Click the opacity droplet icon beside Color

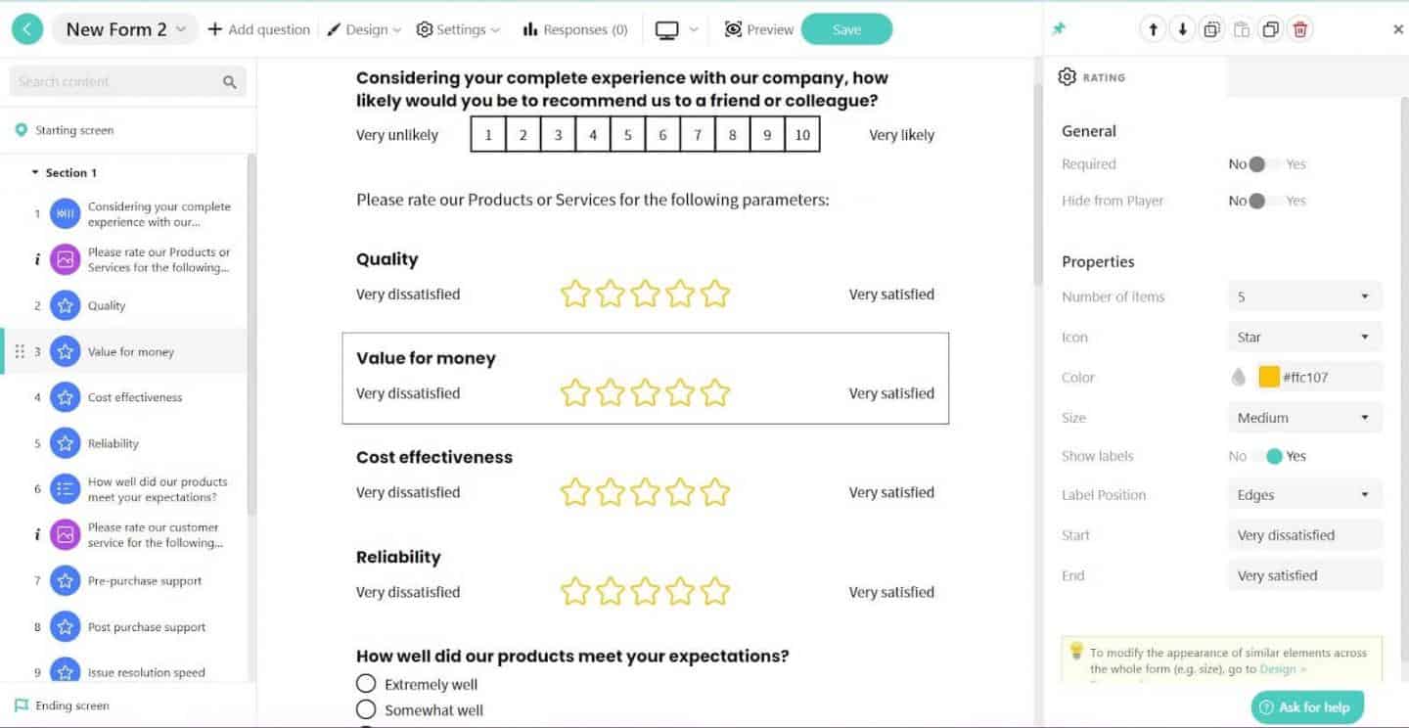1239,378
